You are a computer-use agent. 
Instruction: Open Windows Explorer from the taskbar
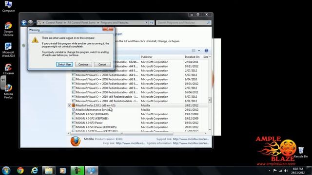pyautogui.click(x=49, y=171)
